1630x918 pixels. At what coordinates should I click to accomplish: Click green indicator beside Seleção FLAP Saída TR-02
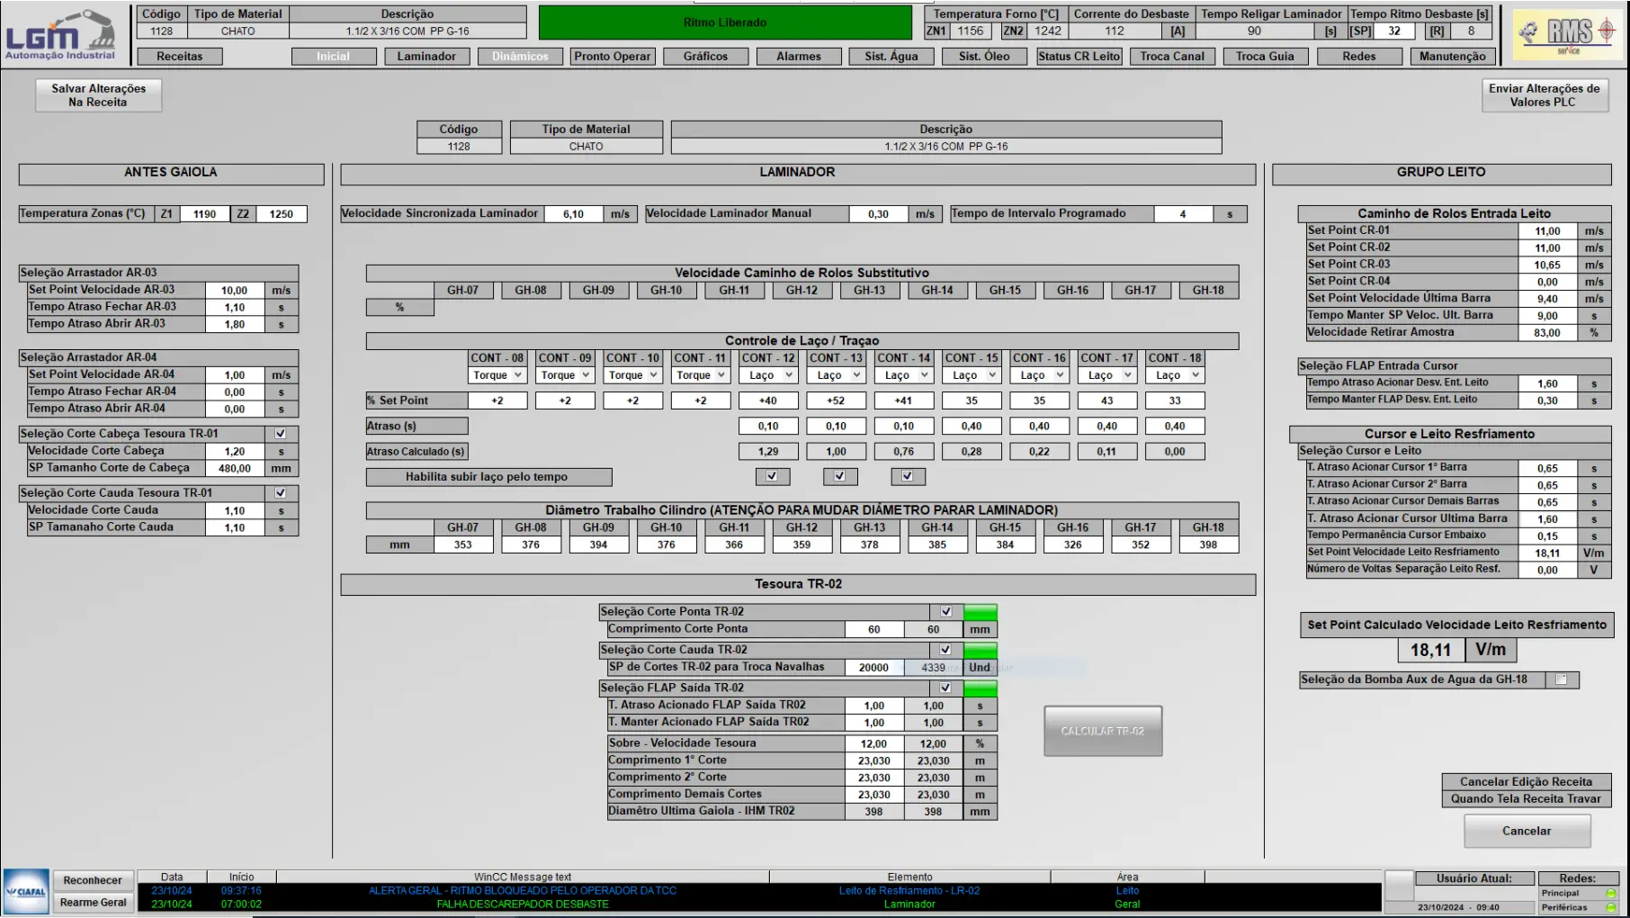pos(980,688)
